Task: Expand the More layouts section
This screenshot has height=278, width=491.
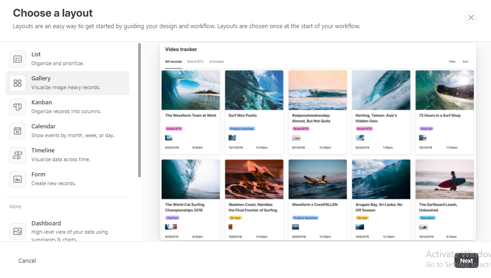Action: coord(15,206)
